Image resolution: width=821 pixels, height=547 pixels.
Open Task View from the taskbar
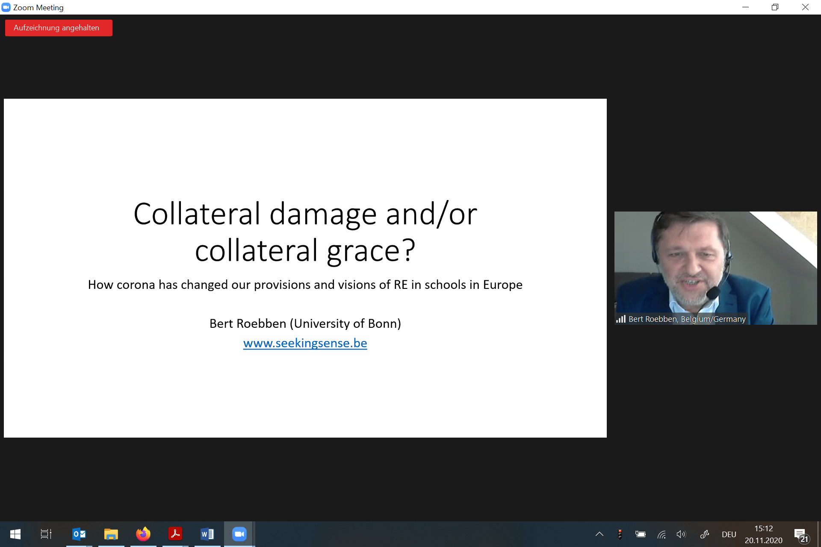click(46, 534)
